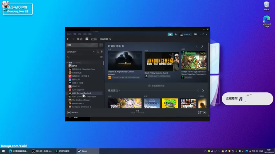Image resolution: width=275 pixels, height=154 pixels.
Task: Show previous news items arrow
Action: click(x=197, y=46)
